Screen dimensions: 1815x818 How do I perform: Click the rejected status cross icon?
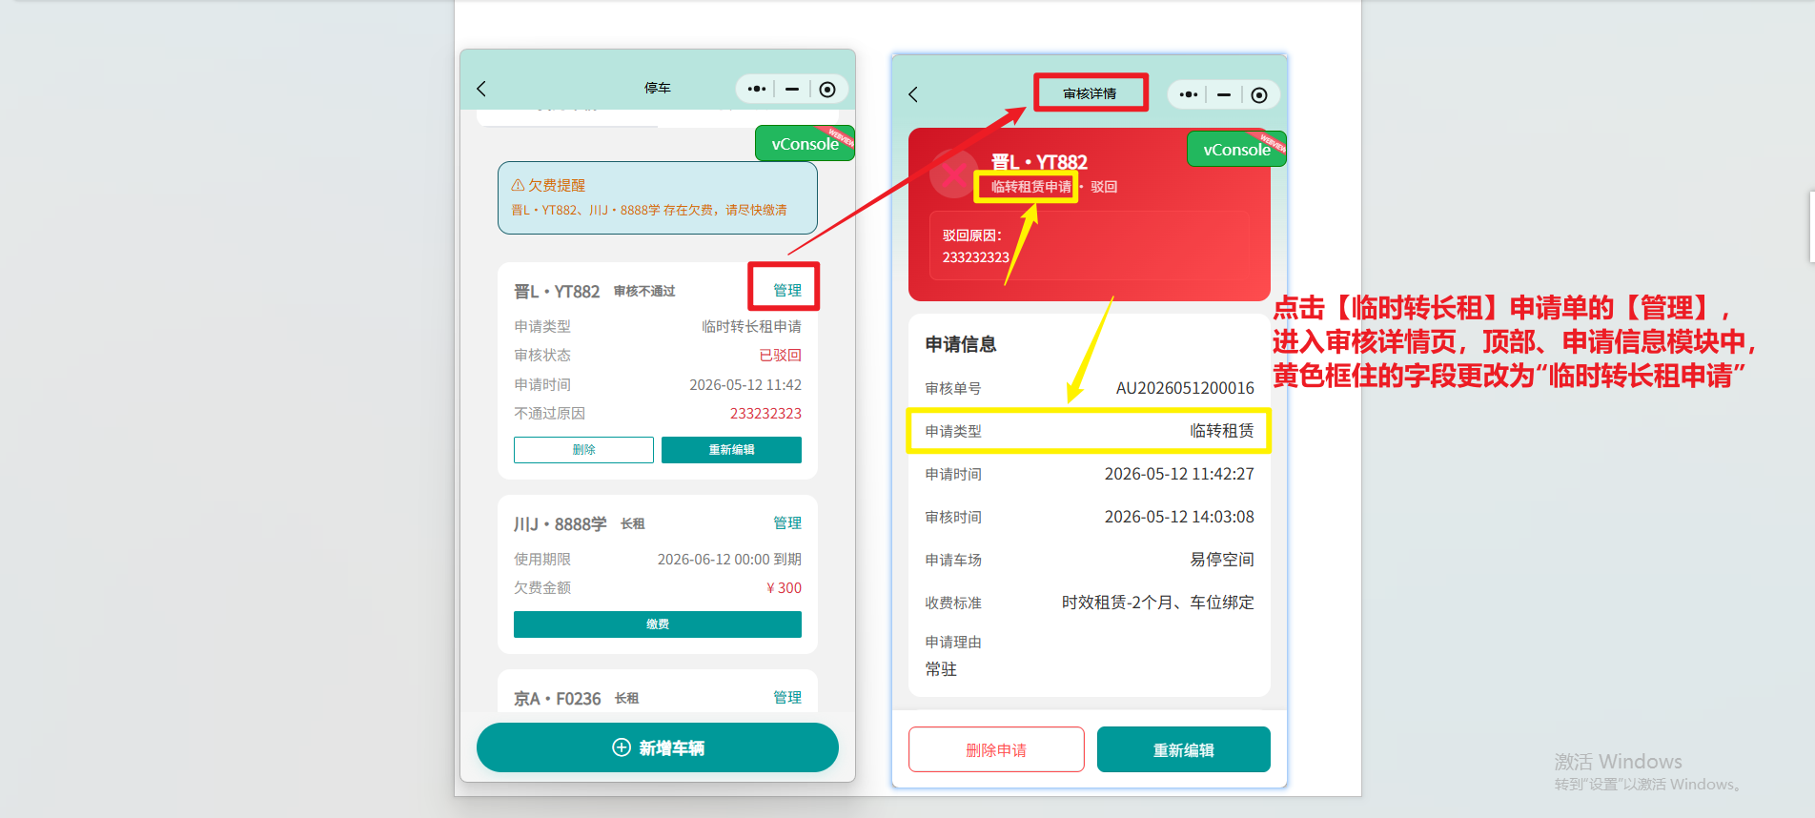point(952,174)
